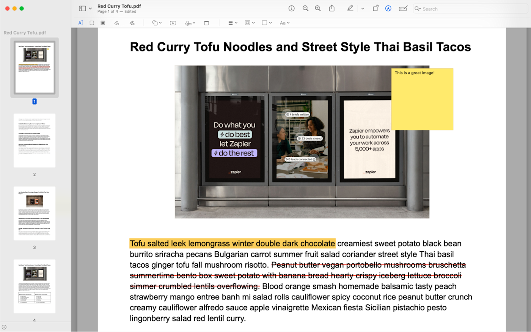Click the Red Curry Tofu.pdf sidebar label
This screenshot has width=531, height=332.
(25, 33)
